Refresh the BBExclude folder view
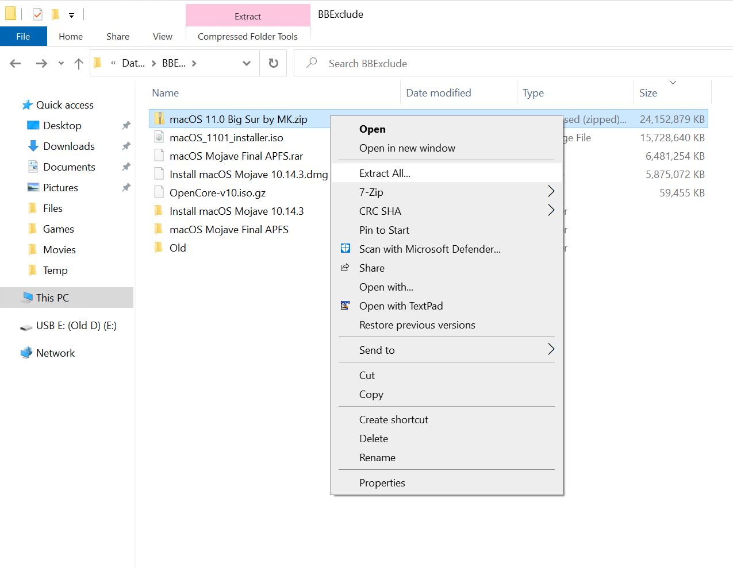This screenshot has width=733, height=568. pyautogui.click(x=274, y=63)
